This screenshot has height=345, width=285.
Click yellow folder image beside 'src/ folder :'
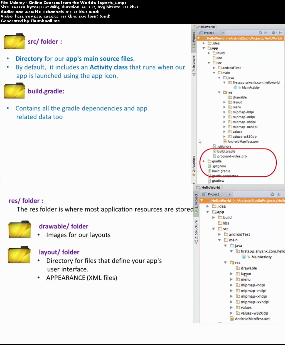[14, 41]
